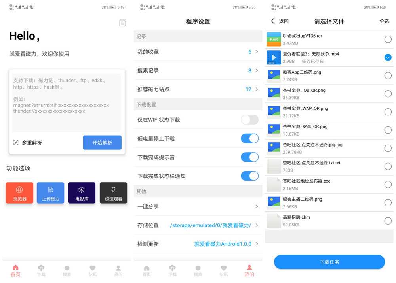The image size is (396, 283).
Task: Turn off 下载完成提示音 switch
Action: 249,157
